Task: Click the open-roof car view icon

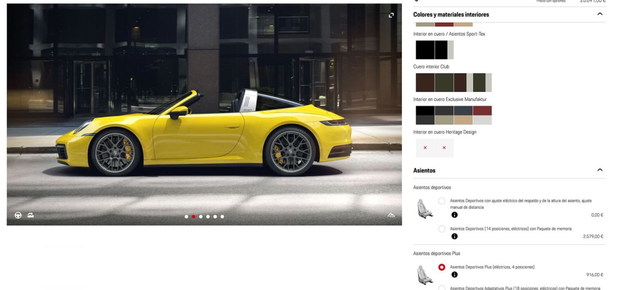Action: click(30, 216)
